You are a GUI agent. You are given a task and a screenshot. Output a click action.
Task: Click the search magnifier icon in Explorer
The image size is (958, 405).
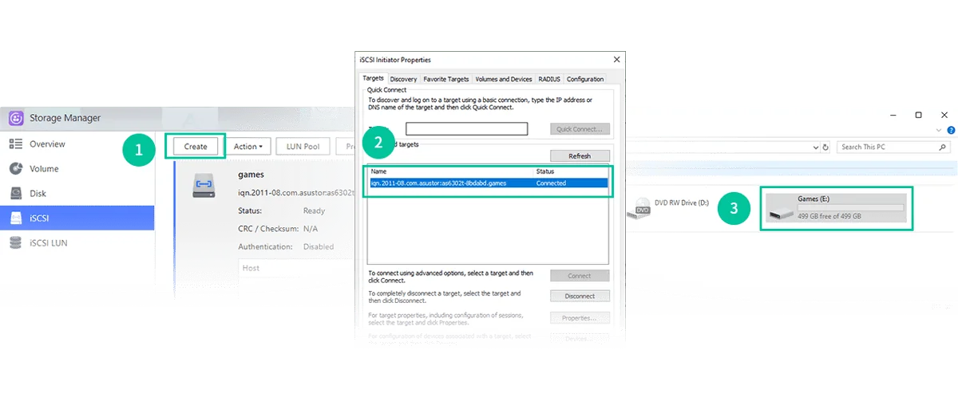click(x=944, y=147)
